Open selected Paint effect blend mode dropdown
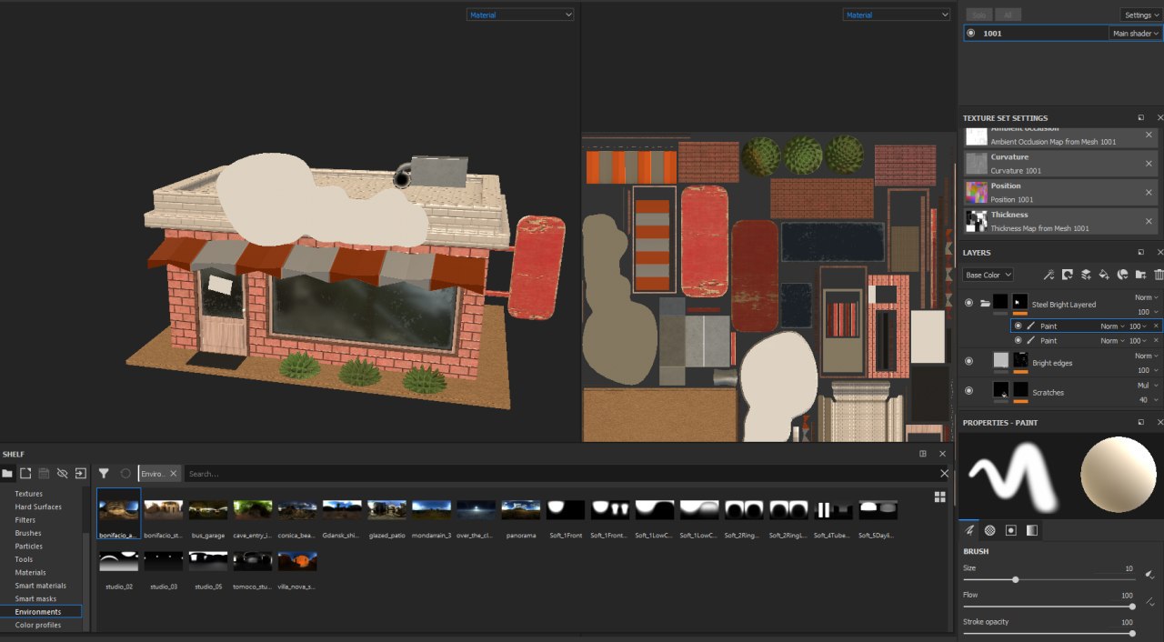 tap(1112, 326)
